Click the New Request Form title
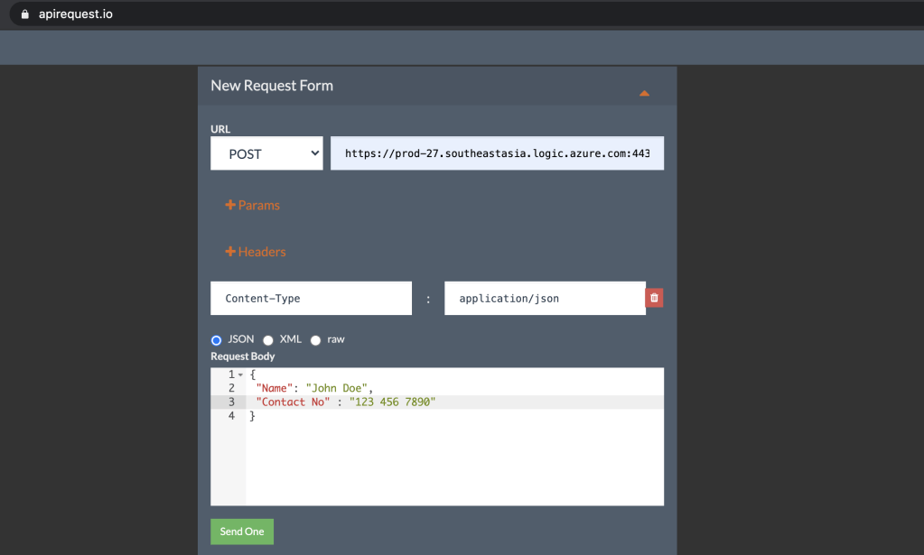Image resolution: width=924 pixels, height=555 pixels. click(272, 86)
